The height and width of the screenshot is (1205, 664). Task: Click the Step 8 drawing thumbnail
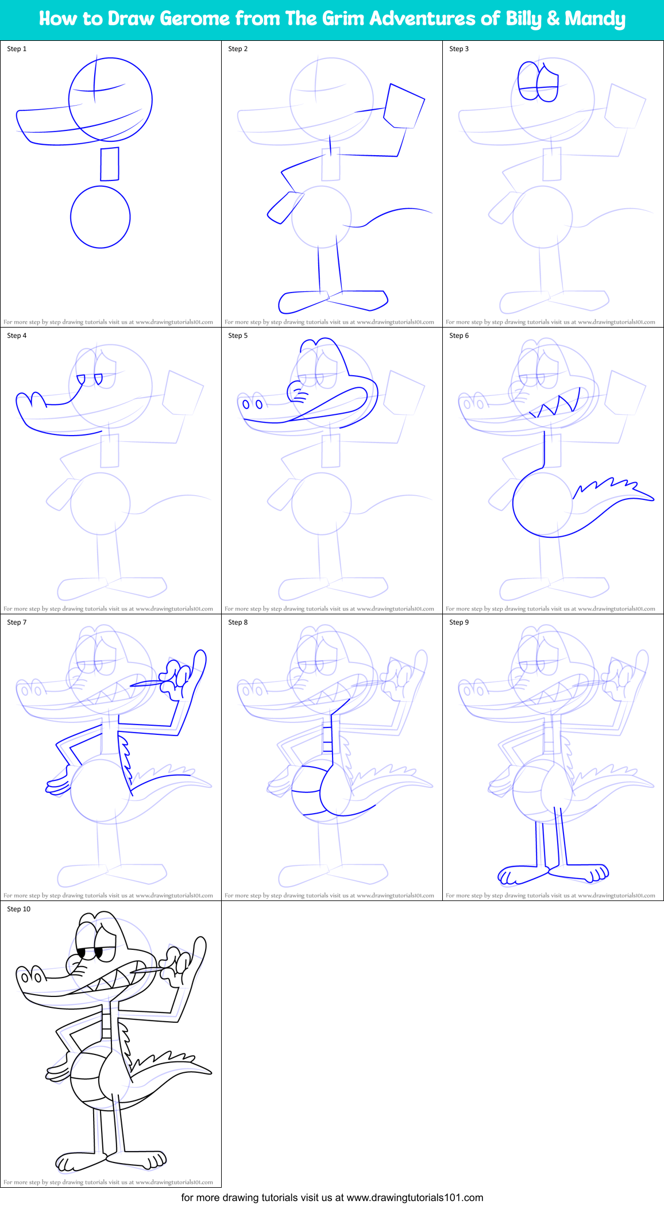(x=332, y=757)
